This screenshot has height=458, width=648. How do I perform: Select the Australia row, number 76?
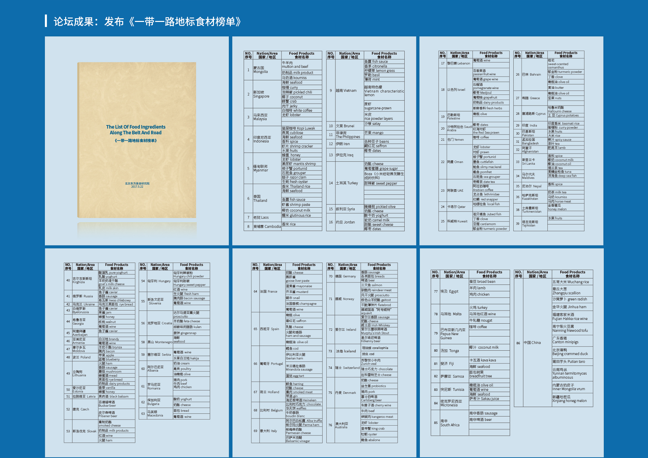click(341, 425)
